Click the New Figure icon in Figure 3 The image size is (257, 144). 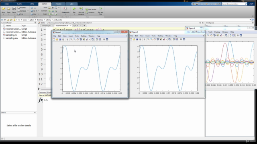(131, 39)
